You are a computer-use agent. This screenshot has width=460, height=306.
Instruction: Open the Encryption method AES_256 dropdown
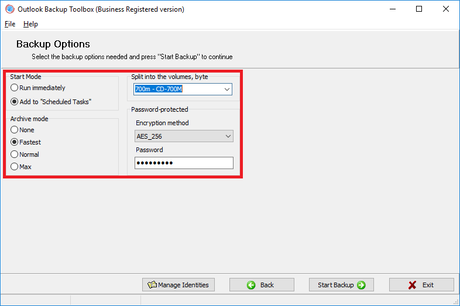184,136
